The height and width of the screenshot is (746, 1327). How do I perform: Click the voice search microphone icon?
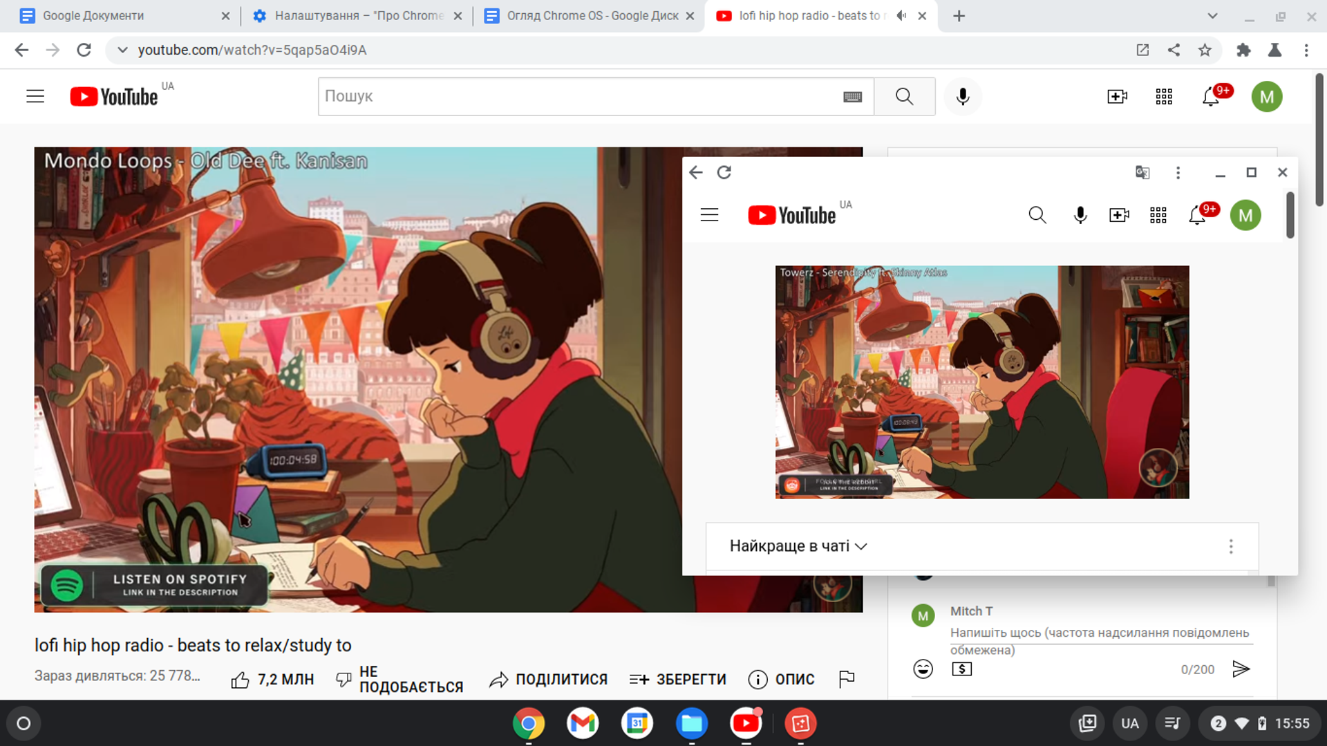click(x=962, y=97)
